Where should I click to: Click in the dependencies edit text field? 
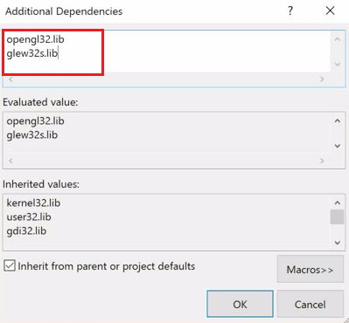[x=166, y=52]
